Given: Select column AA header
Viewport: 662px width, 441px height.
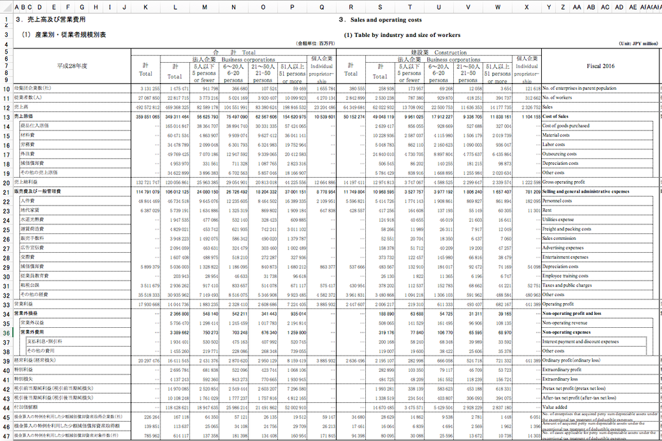Looking at the screenshot, I should tap(577, 7).
